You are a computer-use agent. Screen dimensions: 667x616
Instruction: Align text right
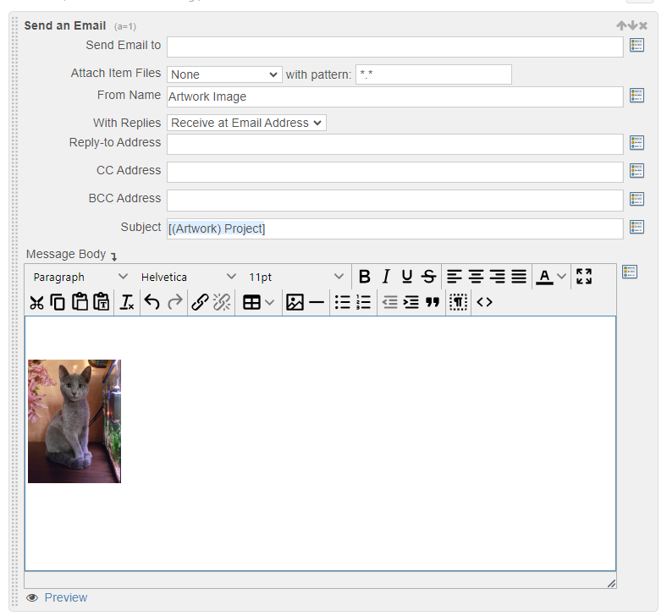pyautogui.click(x=497, y=277)
